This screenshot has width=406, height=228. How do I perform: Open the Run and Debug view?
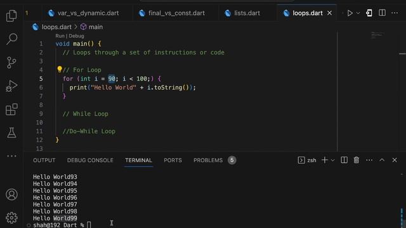point(11,86)
